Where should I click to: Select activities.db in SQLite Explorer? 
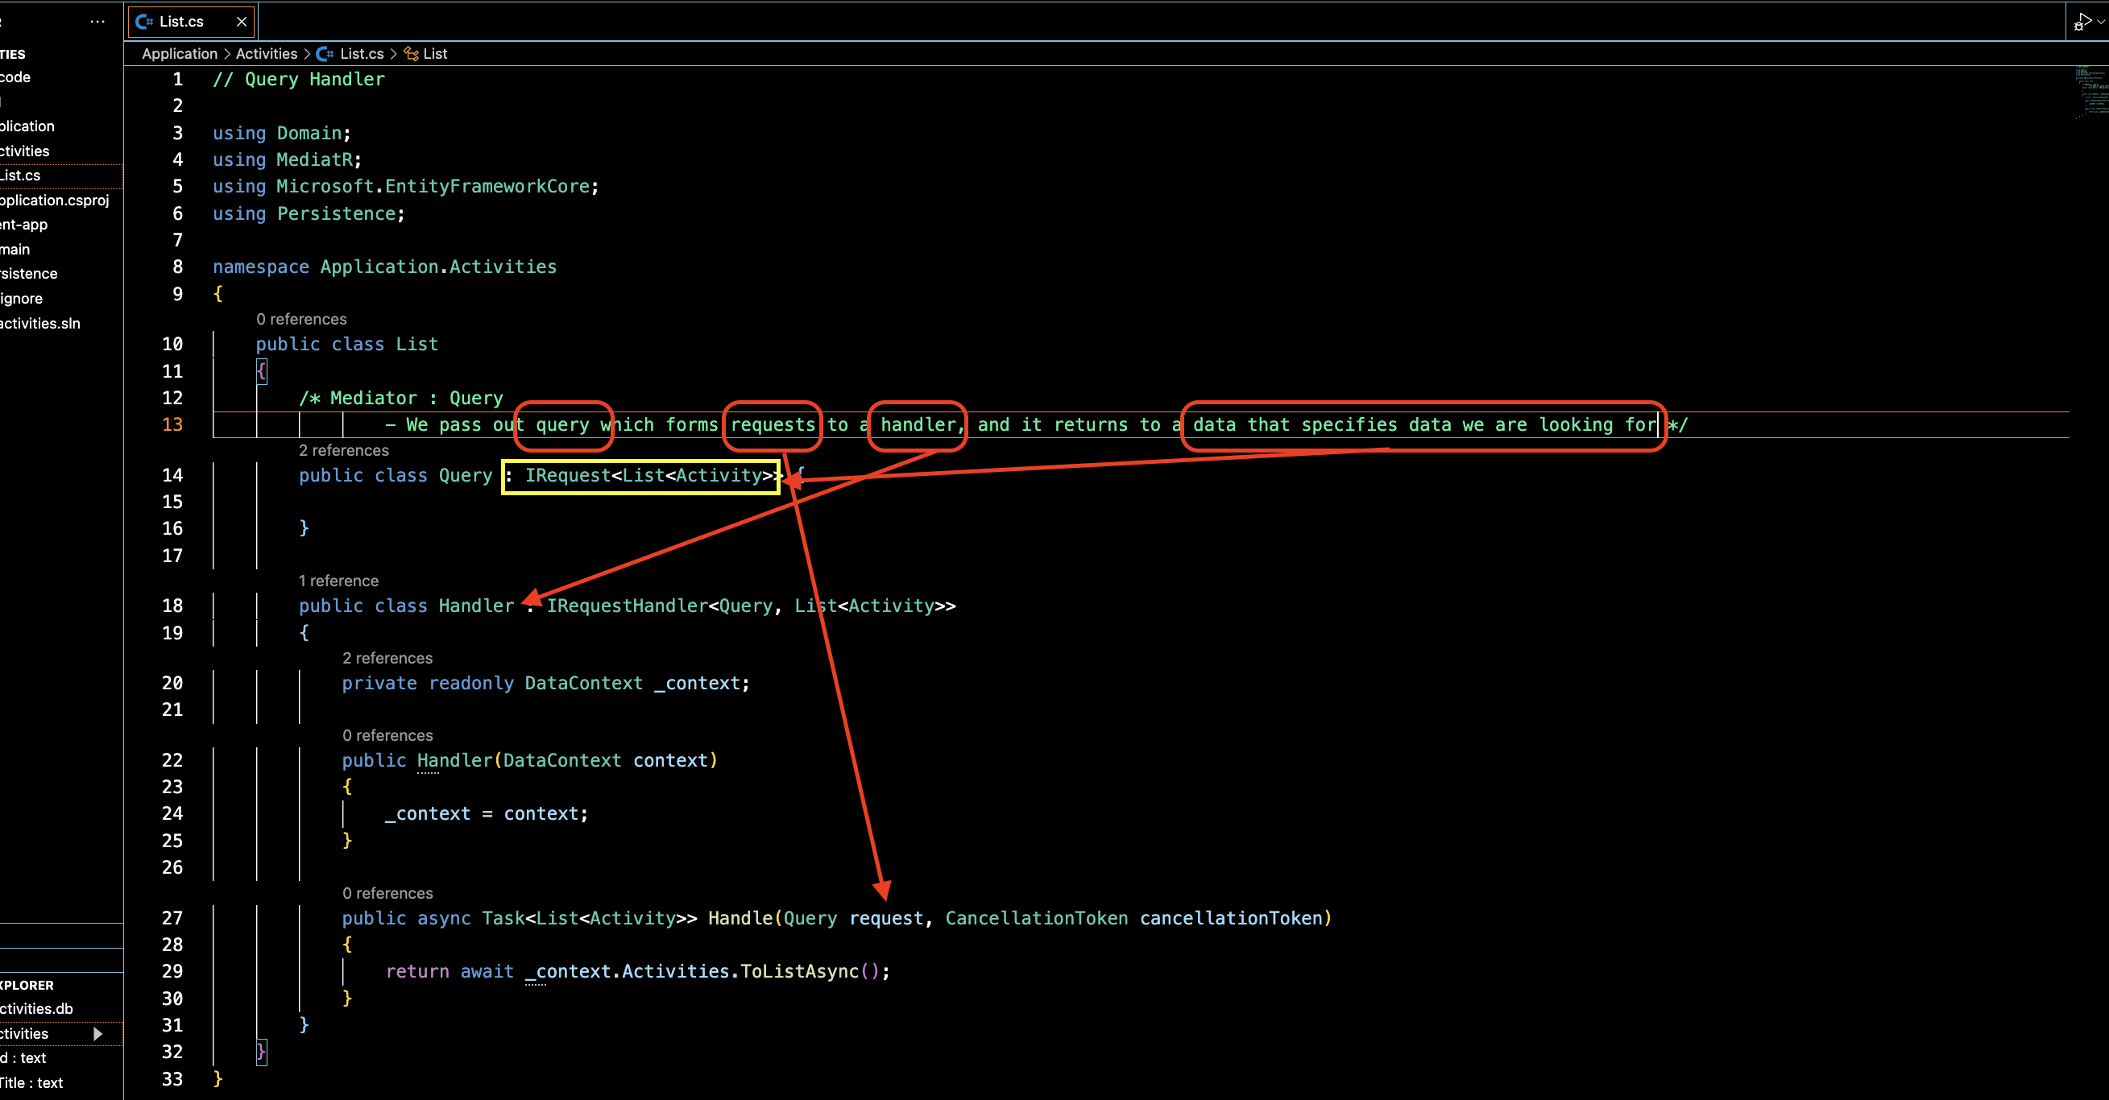click(x=37, y=1009)
